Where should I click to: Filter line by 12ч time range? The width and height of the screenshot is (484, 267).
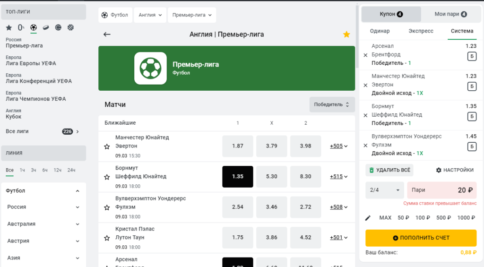[x=57, y=170]
